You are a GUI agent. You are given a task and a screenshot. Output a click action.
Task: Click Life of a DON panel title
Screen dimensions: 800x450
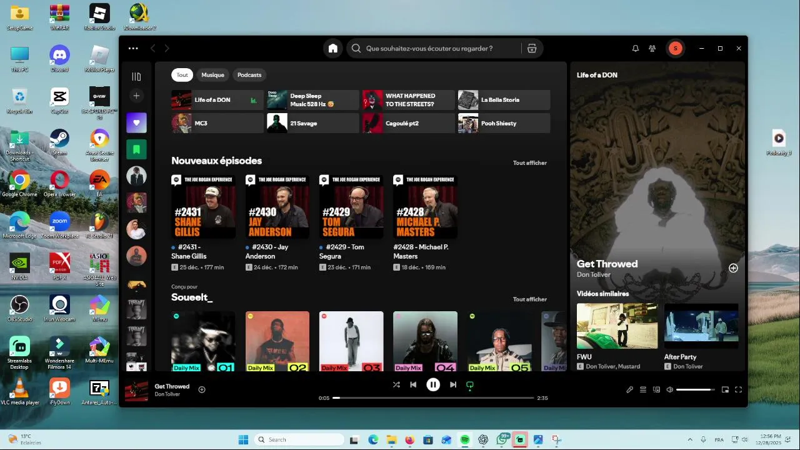(x=597, y=75)
